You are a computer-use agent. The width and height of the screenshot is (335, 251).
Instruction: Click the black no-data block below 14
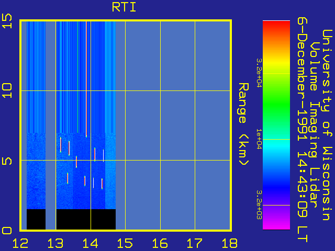tap(86, 220)
